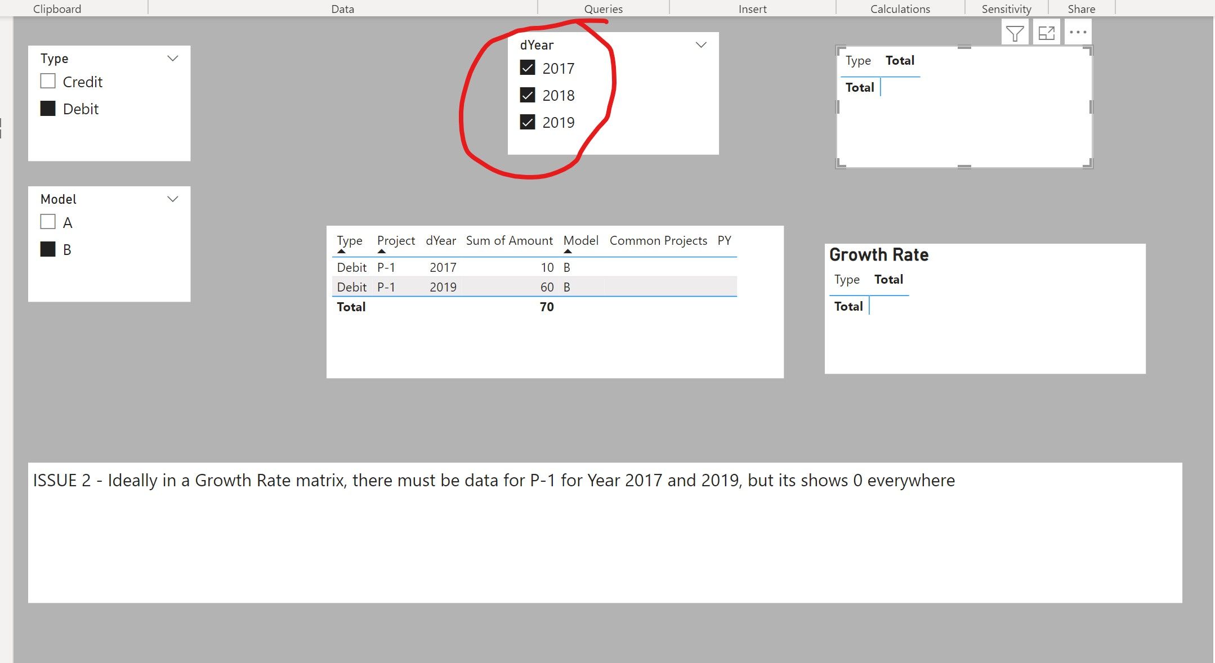Tick the Model A checkbox
This screenshot has height=663, width=1215.
coord(48,222)
